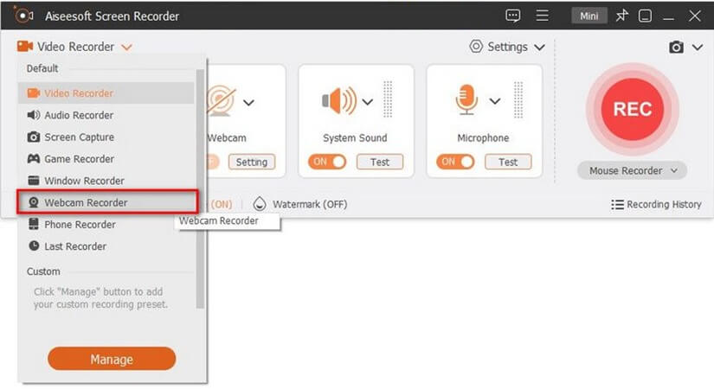The width and height of the screenshot is (714, 389).
Task: Click the Watermark droplet icon
Action: (x=260, y=204)
